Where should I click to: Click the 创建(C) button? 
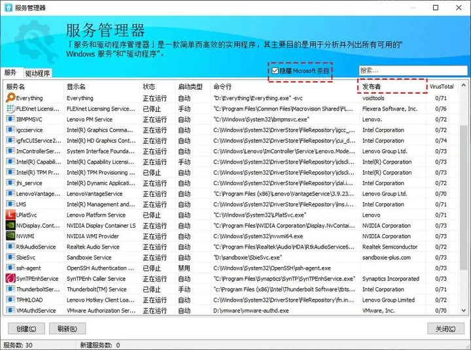(26, 328)
